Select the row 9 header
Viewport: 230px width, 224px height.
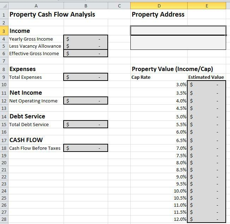[x=4, y=77]
